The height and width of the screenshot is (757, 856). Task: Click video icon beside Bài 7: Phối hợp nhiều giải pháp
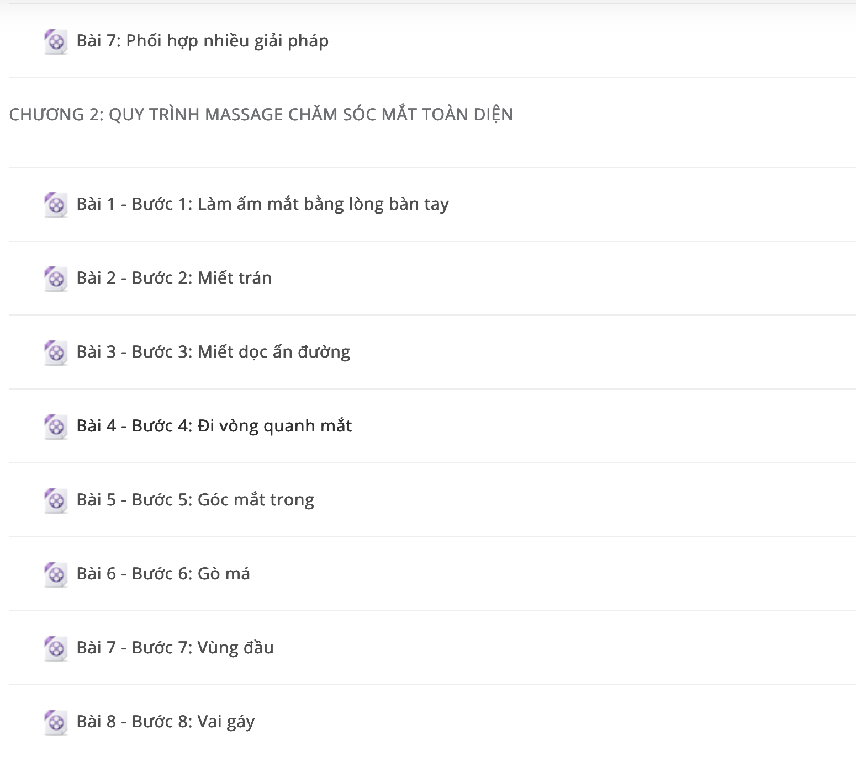point(56,41)
